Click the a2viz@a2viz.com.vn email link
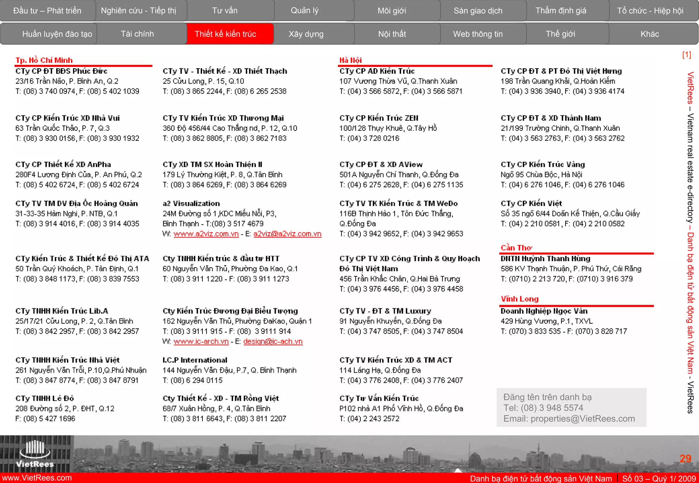Image resolution: width=699 pixels, height=483 pixels. tap(287, 234)
